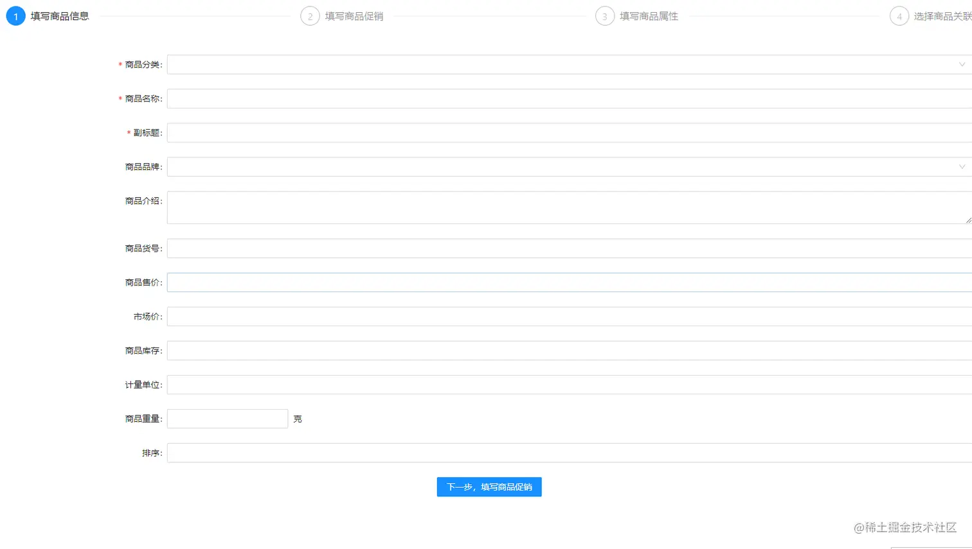Focus the 商品货号 input field
This screenshot has height=549, width=972.
(570, 248)
